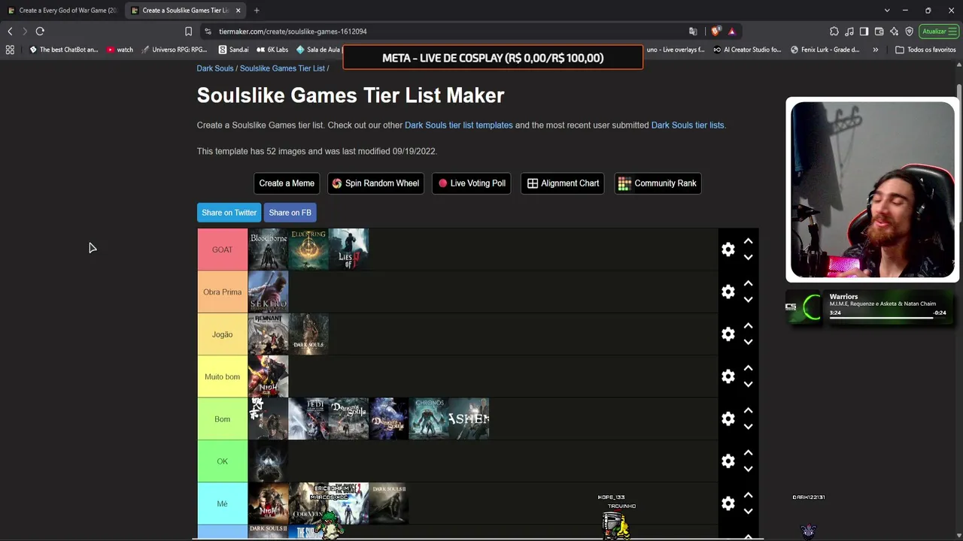The height and width of the screenshot is (541, 963).
Task: Move the Mé tier row up
Action: [748, 495]
